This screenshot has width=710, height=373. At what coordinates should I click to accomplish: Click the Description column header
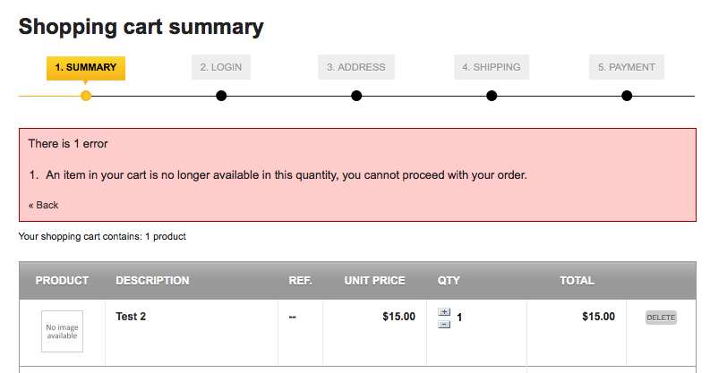click(x=152, y=281)
